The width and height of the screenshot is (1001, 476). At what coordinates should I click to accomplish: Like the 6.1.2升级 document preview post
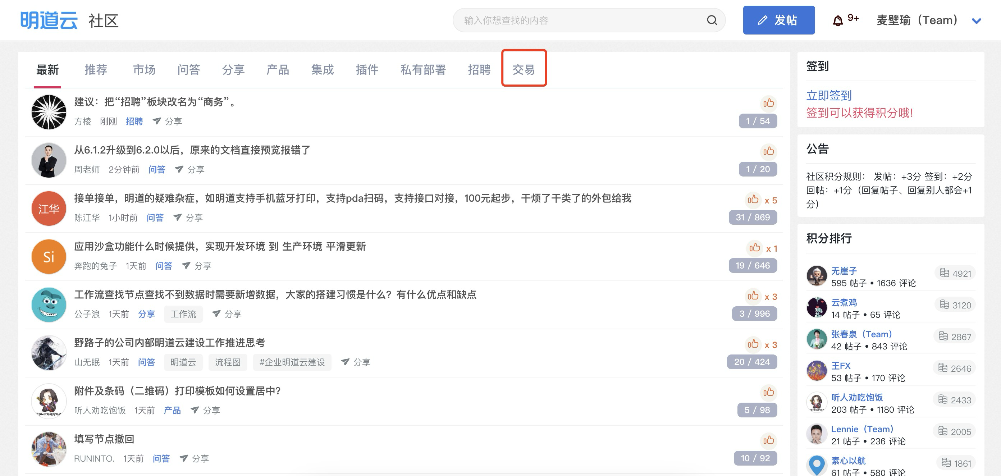768,152
